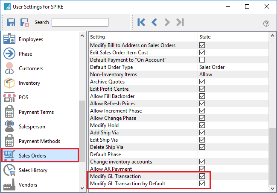This screenshot has width=277, height=193.
Task: Click the Payment Methods calculator icon
Action: click(9, 141)
